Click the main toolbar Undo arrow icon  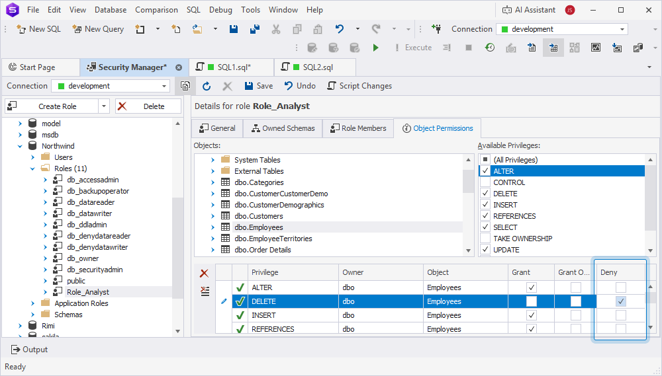coord(340,29)
